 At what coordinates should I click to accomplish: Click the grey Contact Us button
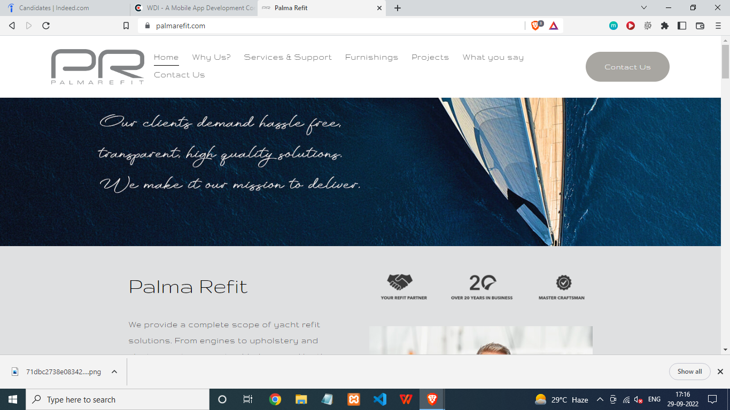pyautogui.click(x=627, y=67)
